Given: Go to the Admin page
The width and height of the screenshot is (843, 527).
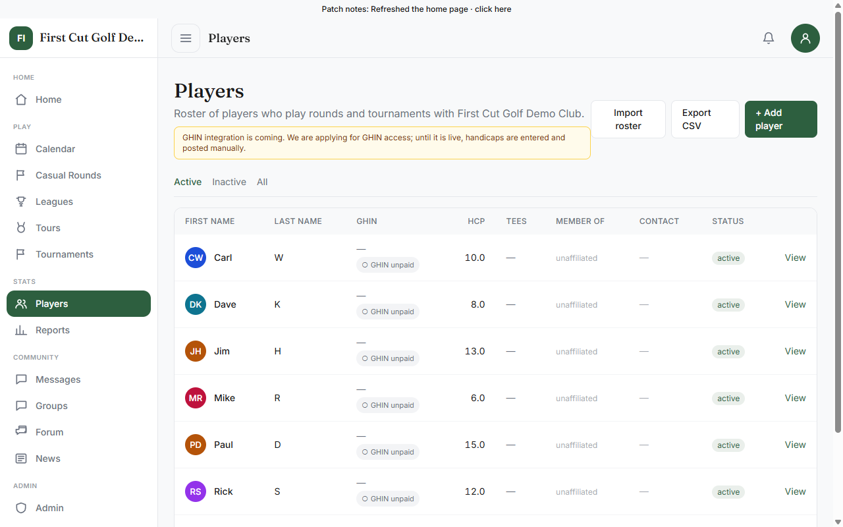Looking at the screenshot, I should 78,508.
